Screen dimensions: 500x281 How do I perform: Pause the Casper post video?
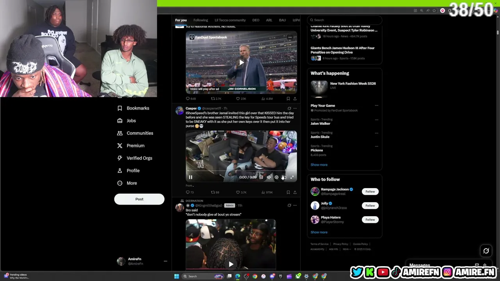(191, 177)
